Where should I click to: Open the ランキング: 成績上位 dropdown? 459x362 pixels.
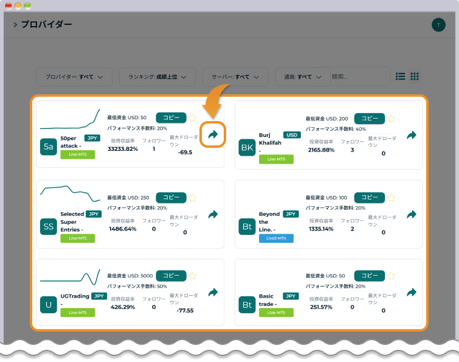(157, 77)
